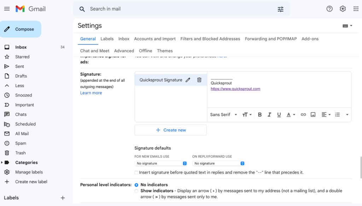Viewport: 362px width, 206px height.
Task: Delete the Quicksprout Signature via trash icon
Action: pyautogui.click(x=199, y=80)
